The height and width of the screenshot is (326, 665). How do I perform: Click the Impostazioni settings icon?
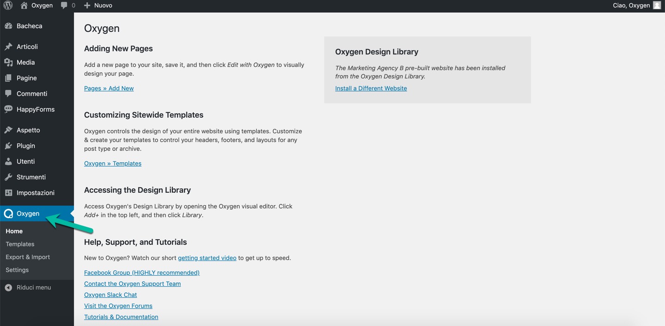8,193
